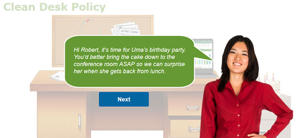Click the laptop screen showing a chart
This screenshot has width=298, height=138.
point(202,55)
